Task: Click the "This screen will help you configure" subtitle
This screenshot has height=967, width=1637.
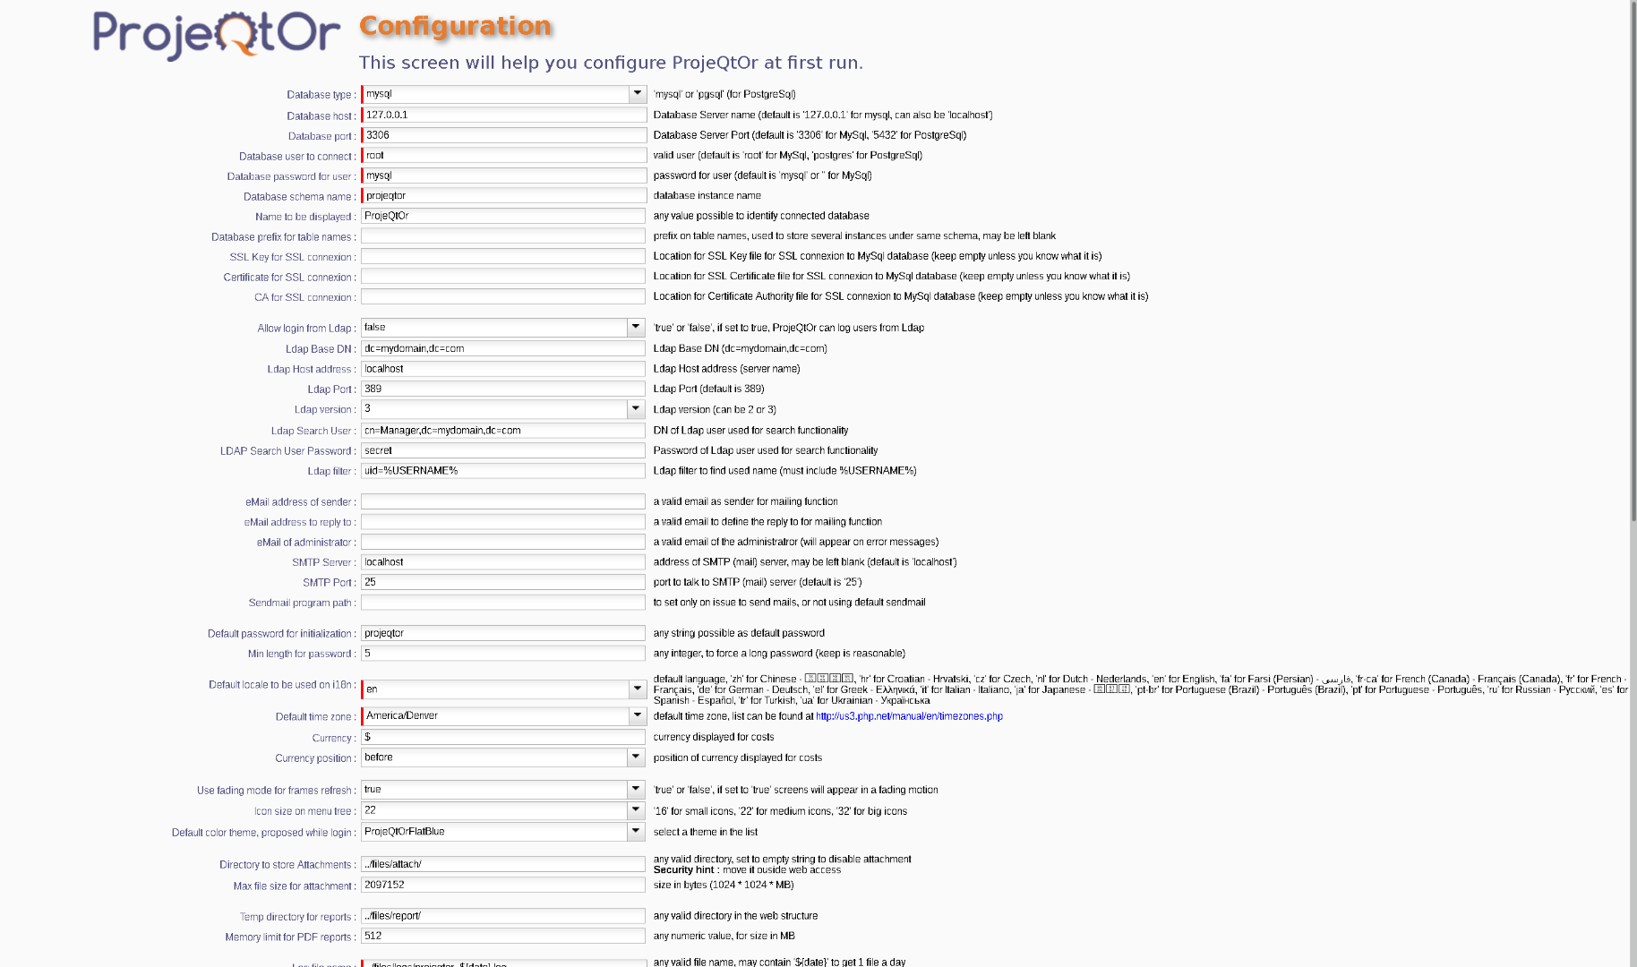Action: (611, 63)
